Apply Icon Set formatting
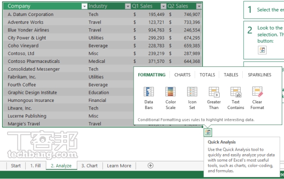This screenshot has height=179, width=284. (x=192, y=98)
